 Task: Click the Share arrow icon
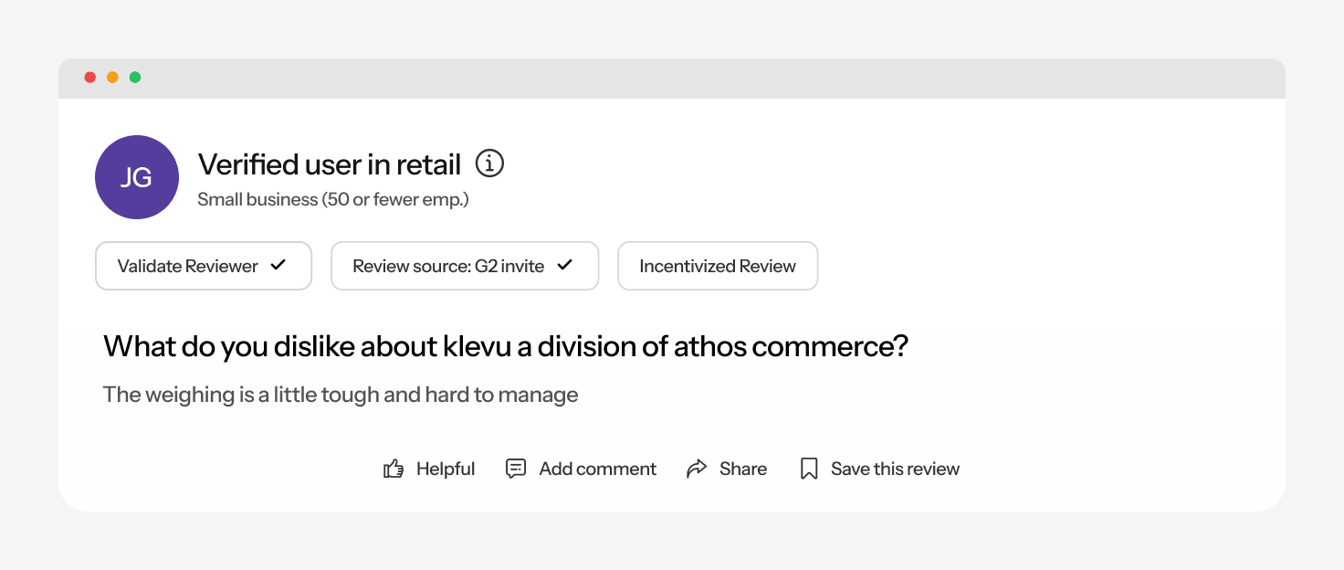697,469
